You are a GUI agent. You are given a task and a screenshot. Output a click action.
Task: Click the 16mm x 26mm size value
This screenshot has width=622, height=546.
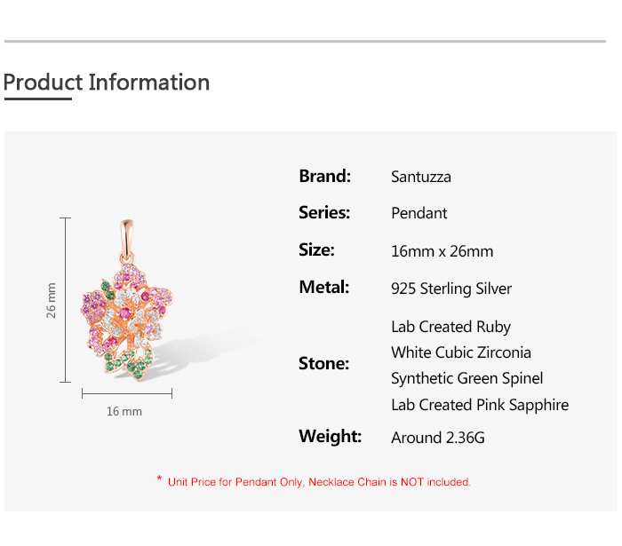(x=443, y=251)
